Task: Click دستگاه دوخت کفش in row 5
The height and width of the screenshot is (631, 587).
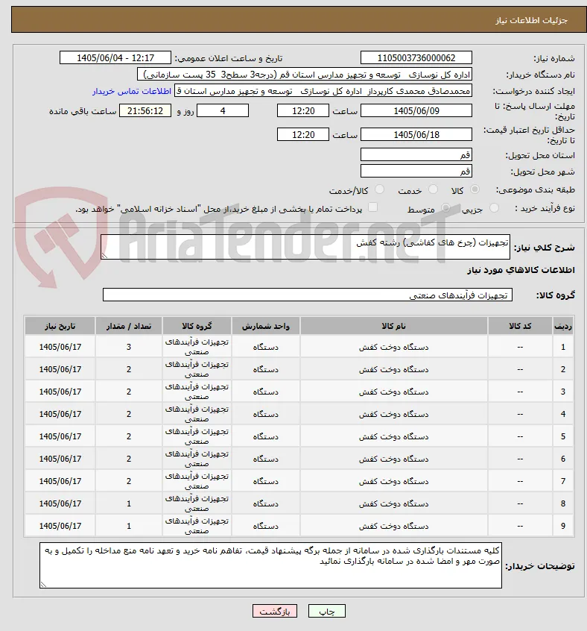Action: click(x=394, y=436)
